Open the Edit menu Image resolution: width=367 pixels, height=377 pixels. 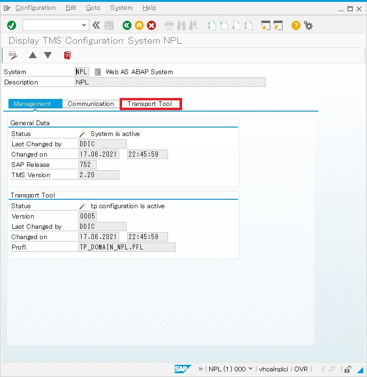tap(71, 8)
